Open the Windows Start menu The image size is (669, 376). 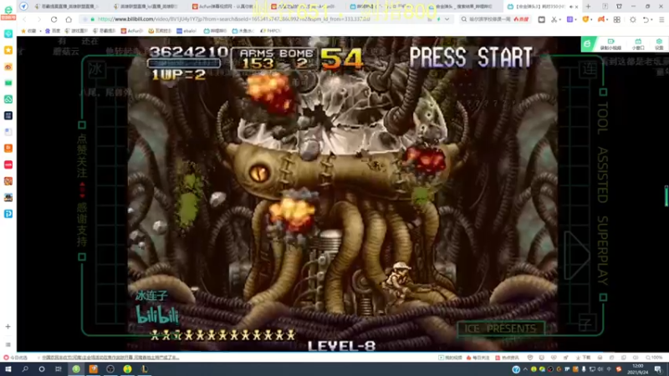point(8,369)
